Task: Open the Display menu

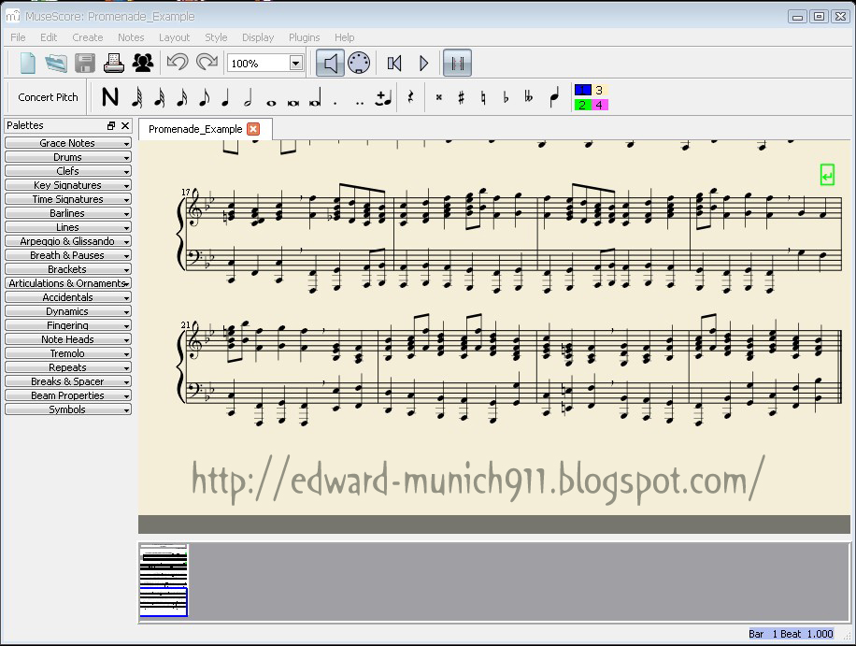Action: 258,37
